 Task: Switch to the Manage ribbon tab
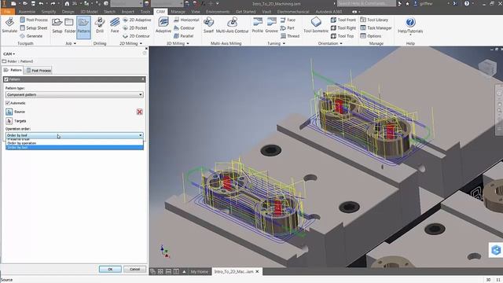pyautogui.click(x=178, y=12)
